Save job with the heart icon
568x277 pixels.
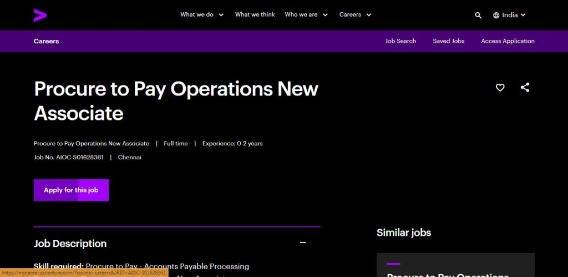pyautogui.click(x=500, y=87)
